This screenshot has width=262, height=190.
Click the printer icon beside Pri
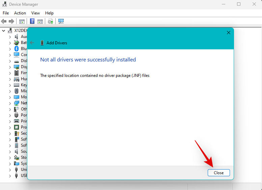pos(17,121)
